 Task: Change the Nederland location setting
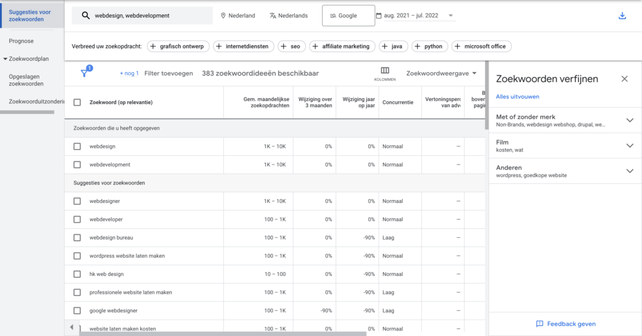point(238,16)
